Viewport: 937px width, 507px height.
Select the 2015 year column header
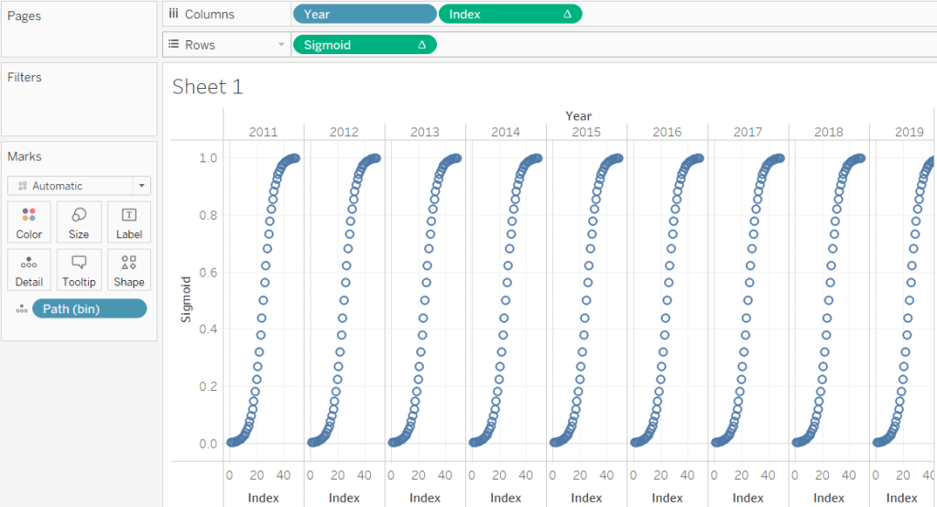[x=586, y=132]
